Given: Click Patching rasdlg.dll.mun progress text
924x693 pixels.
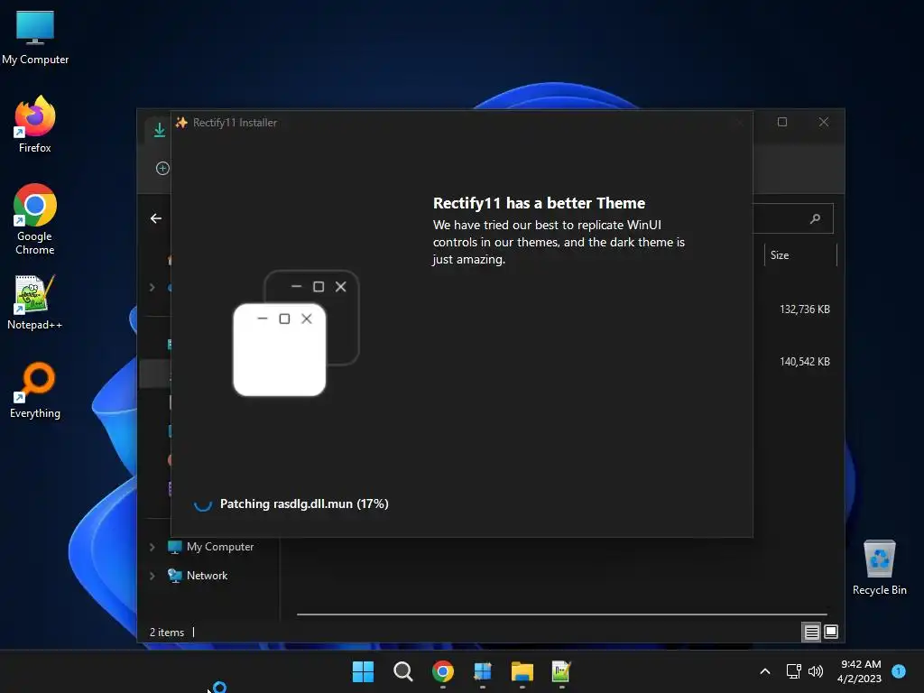Looking at the screenshot, I should coord(304,504).
